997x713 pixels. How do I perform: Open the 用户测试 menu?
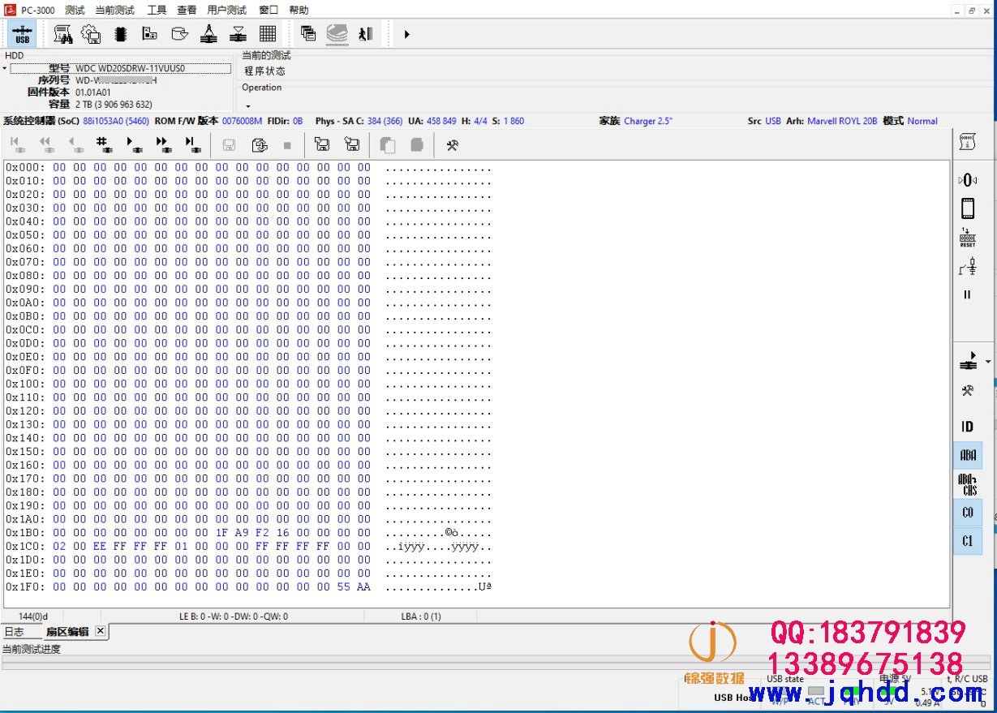(x=226, y=10)
